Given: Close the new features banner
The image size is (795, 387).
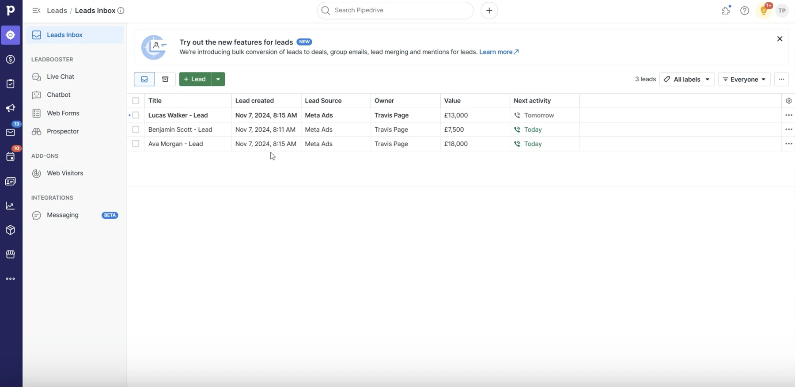Looking at the screenshot, I should 780,39.
